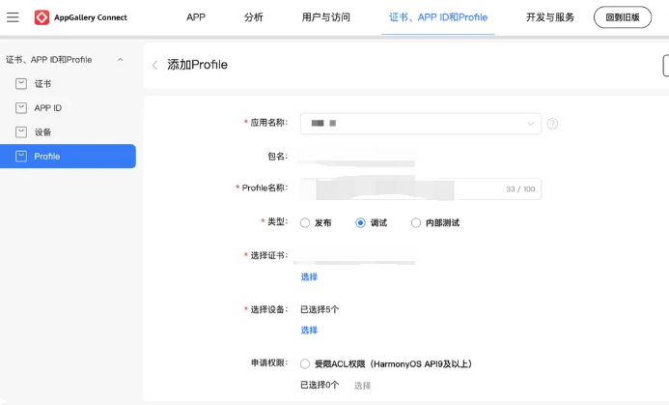Click the 已选择5个 text
This screenshot has width=669, height=405.
(320, 309)
